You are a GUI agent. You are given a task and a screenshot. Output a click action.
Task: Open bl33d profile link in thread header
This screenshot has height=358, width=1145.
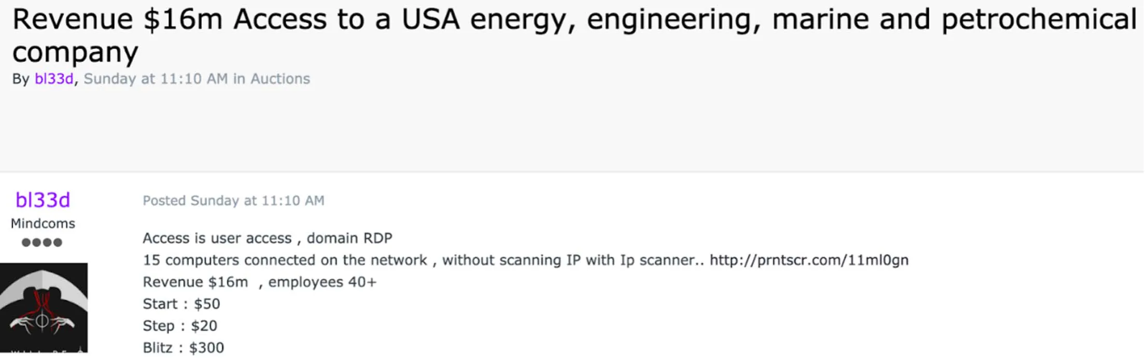pyautogui.click(x=54, y=79)
